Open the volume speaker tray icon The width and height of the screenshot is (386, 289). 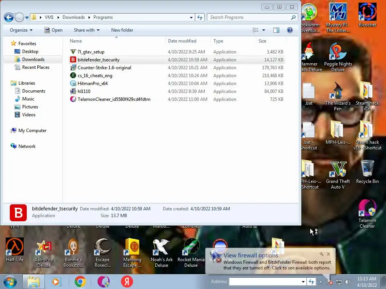click(348, 282)
